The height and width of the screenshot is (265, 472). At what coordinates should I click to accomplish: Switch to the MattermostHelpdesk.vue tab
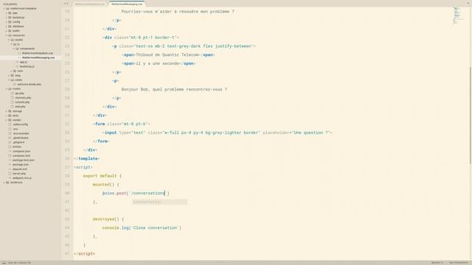point(90,4)
